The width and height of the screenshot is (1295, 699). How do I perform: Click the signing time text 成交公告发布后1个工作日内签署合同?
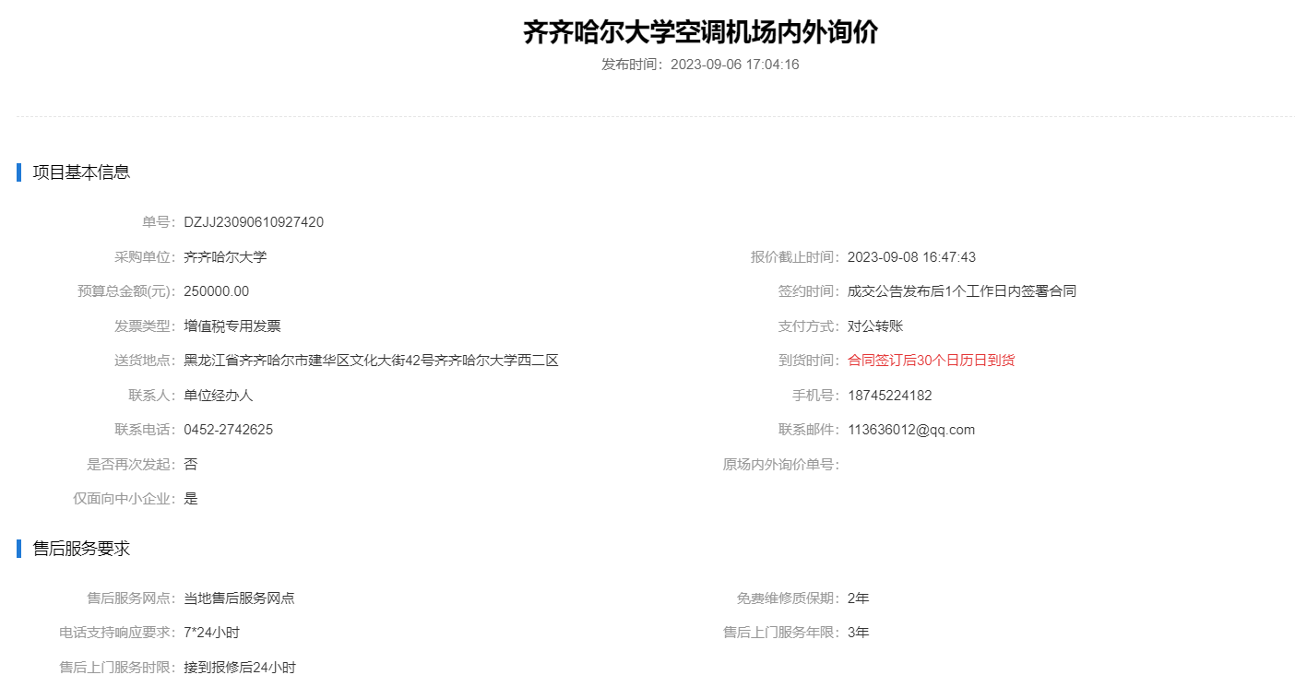961,291
